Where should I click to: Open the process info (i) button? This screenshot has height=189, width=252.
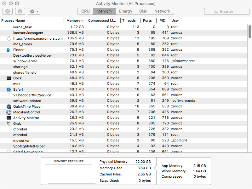coord(20,11)
